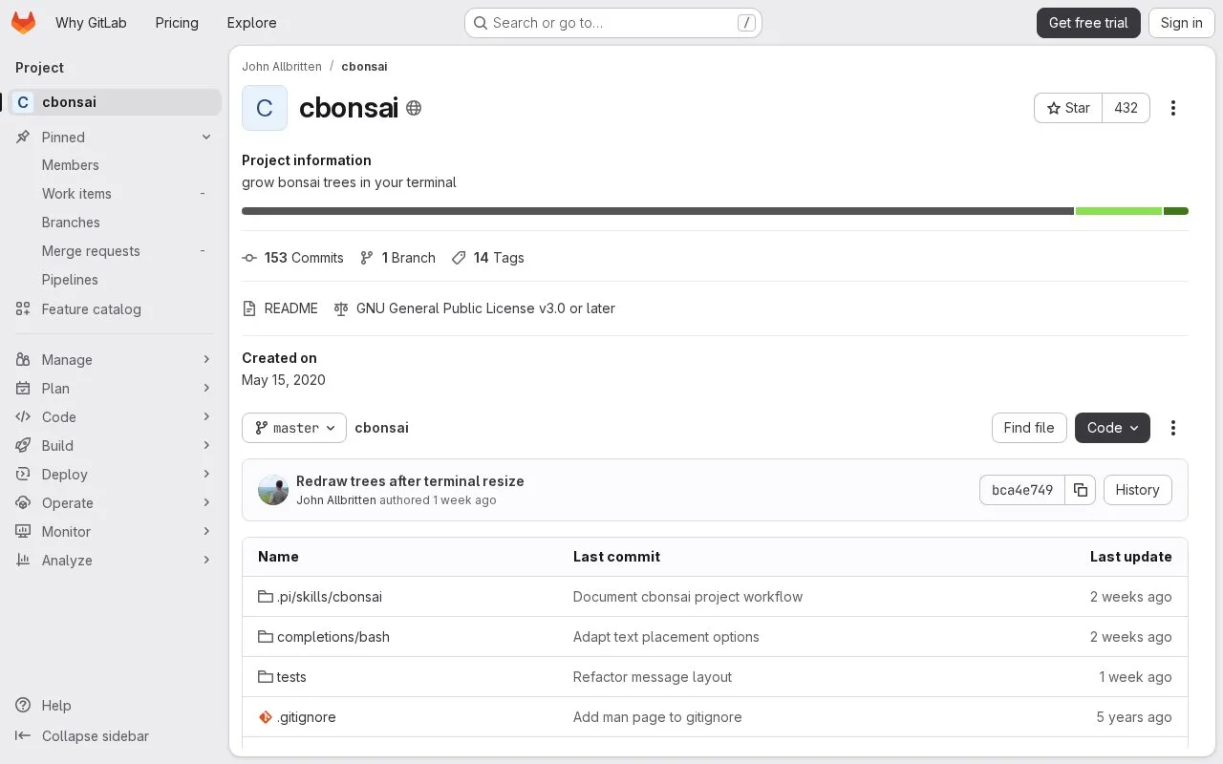Click the GitLab fox logo
1223x764 pixels.
point(24,23)
